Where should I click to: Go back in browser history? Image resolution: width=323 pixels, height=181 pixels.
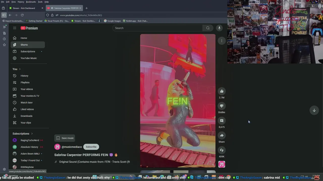click(x=10, y=15)
